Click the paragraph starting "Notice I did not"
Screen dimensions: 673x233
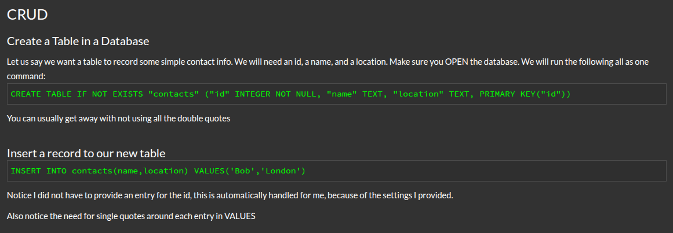[230, 195]
